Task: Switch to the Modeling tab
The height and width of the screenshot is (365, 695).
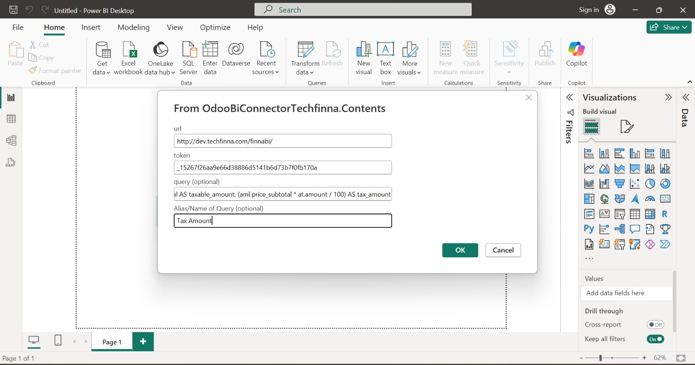Action: tap(133, 27)
